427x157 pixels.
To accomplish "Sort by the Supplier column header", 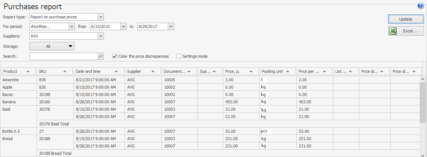I will [x=142, y=71].
